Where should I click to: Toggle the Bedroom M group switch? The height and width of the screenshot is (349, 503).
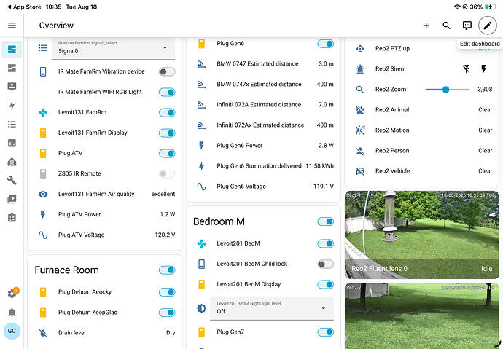[326, 221]
